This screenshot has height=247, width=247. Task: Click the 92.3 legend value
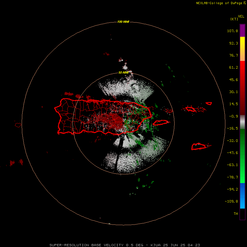(x=234, y=43)
